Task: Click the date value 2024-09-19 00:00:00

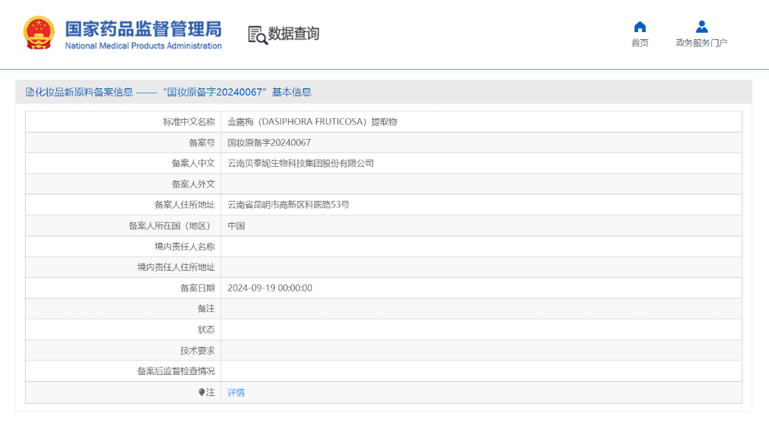Action: point(270,288)
